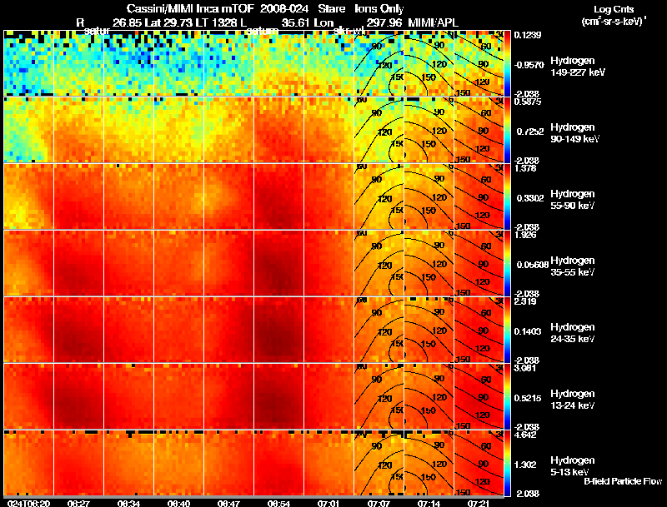667x507 pixels.
Task: Click the Hydrogen 5-13 keV label
Action: [x=573, y=466]
